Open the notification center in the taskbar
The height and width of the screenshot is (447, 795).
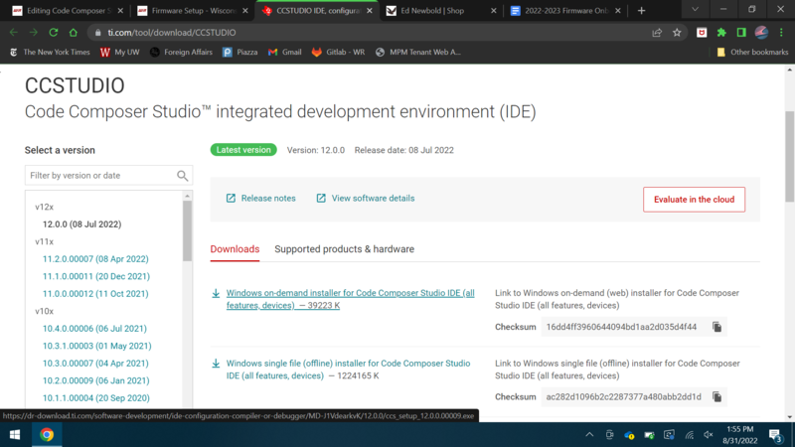click(775, 435)
